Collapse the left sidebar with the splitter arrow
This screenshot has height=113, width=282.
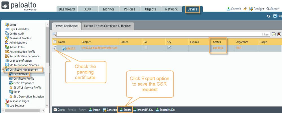pyautogui.click(x=50, y=69)
